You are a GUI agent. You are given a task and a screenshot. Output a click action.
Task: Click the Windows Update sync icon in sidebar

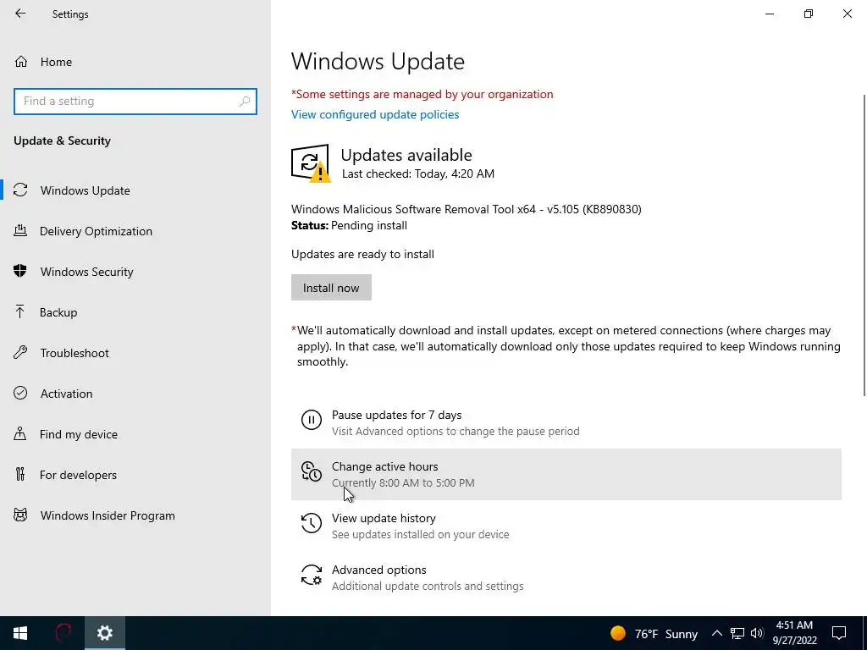[x=20, y=190]
